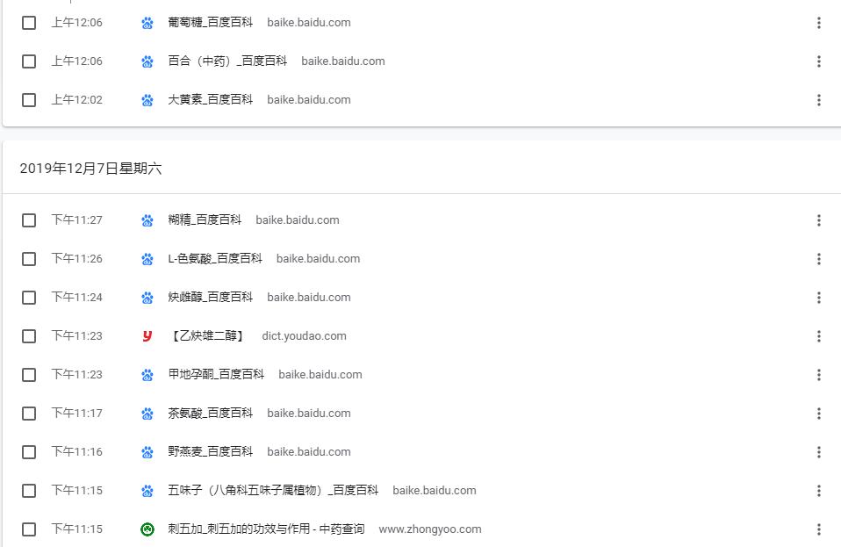Click the Baidu favicon next to 炔雌醇_百度百科
The width and height of the screenshot is (841, 547).
pyautogui.click(x=147, y=297)
